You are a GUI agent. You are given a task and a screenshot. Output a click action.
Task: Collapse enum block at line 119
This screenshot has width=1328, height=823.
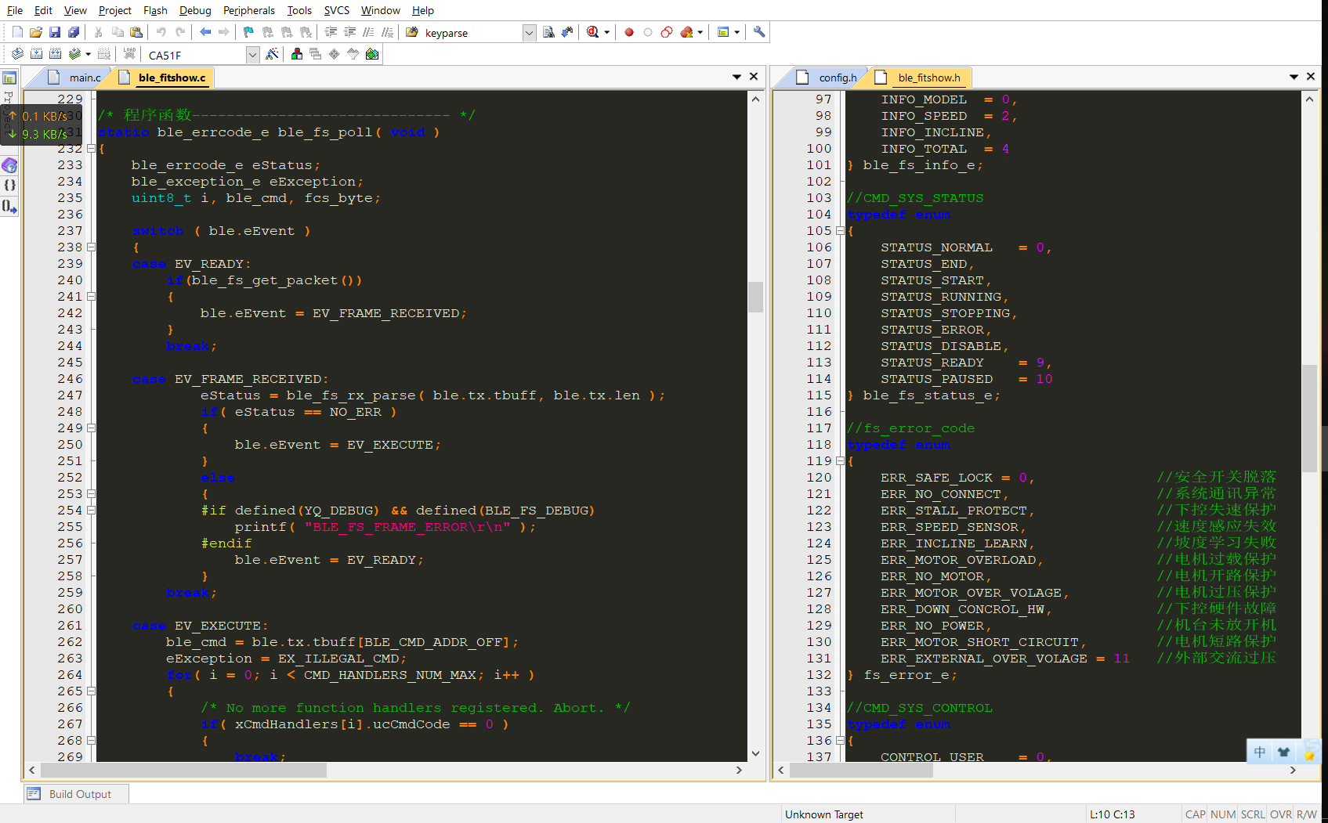(x=840, y=461)
